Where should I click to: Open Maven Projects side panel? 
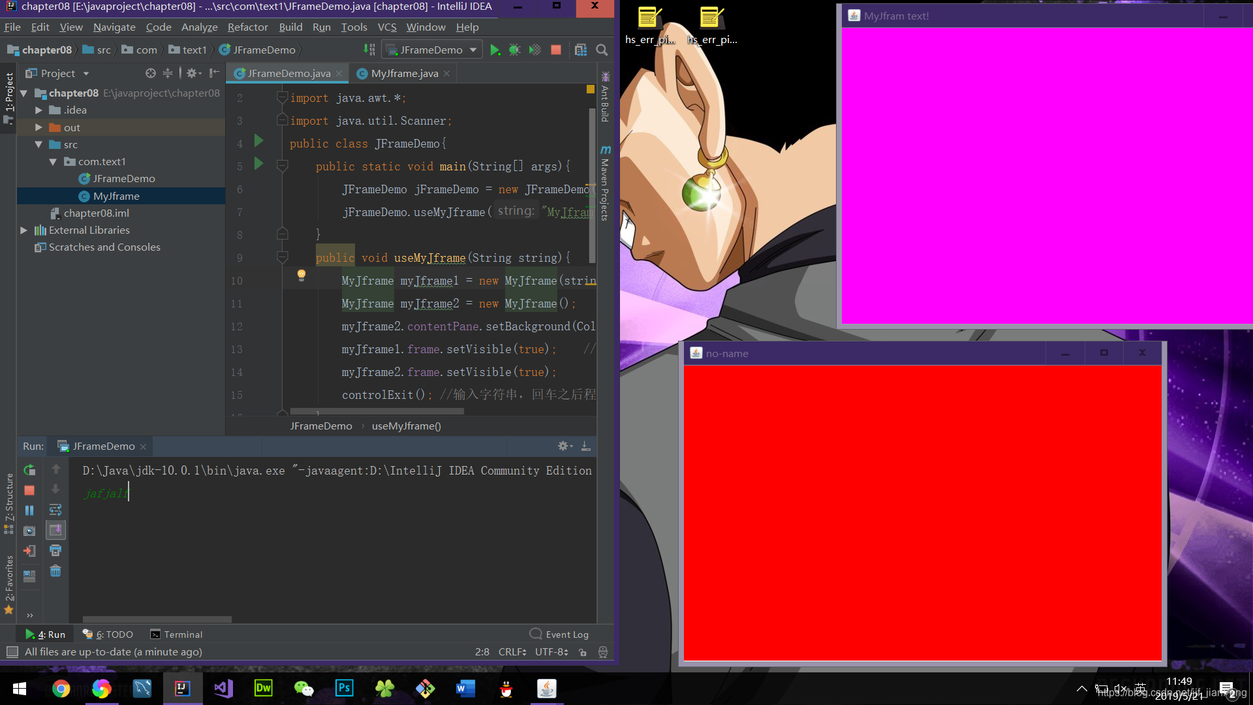pos(605,185)
